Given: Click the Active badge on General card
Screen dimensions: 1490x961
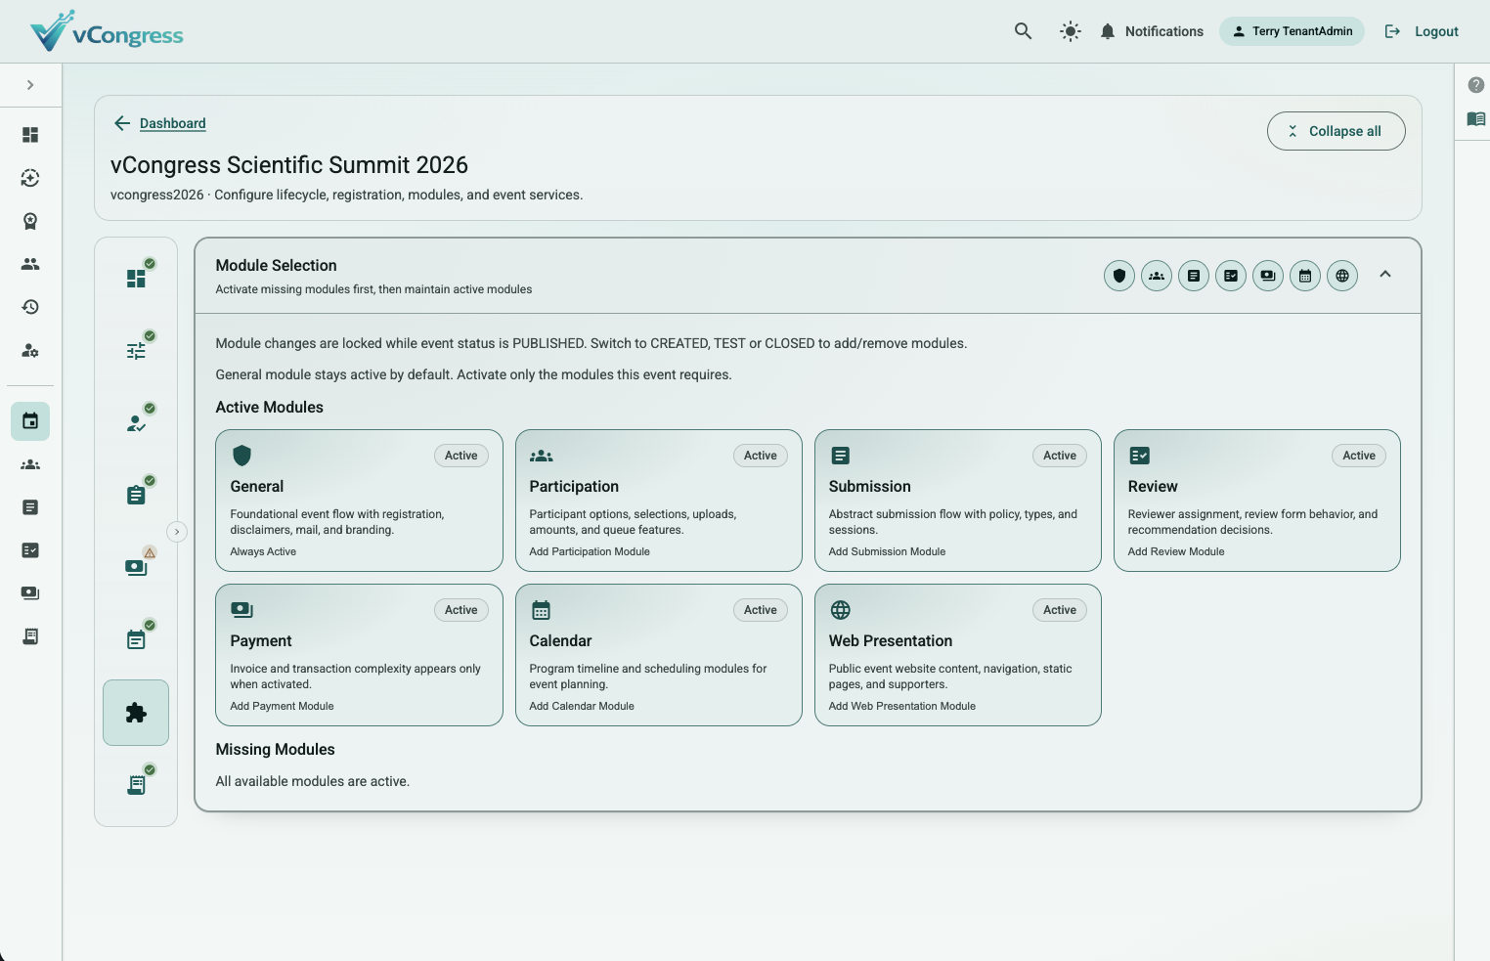Looking at the screenshot, I should [461, 456].
